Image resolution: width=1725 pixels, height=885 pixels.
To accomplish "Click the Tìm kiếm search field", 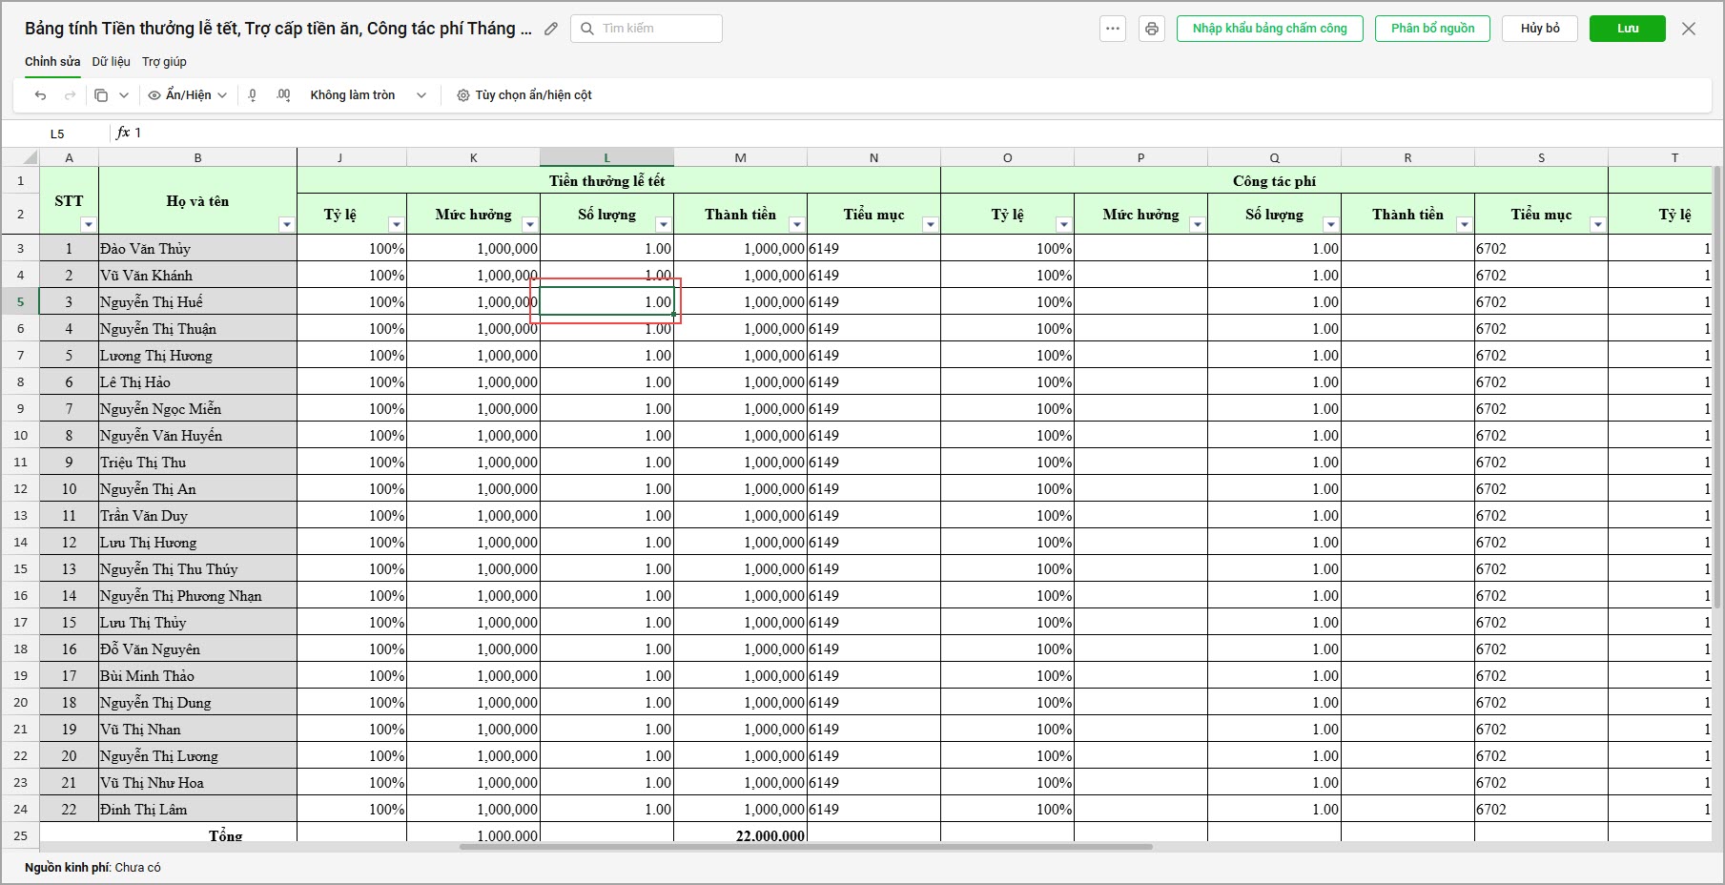I will tap(647, 29).
